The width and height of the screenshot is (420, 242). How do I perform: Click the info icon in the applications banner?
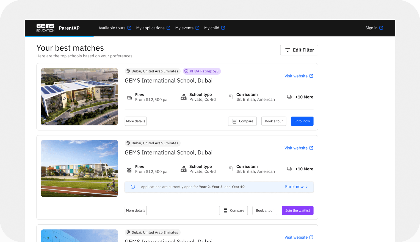pos(133,187)
